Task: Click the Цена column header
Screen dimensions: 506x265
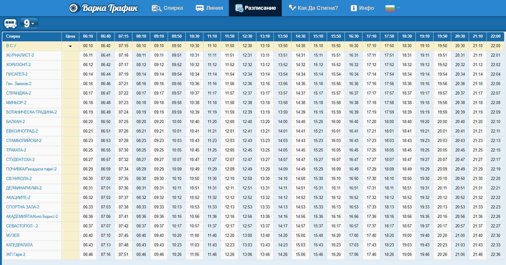Action: (70, 36)
